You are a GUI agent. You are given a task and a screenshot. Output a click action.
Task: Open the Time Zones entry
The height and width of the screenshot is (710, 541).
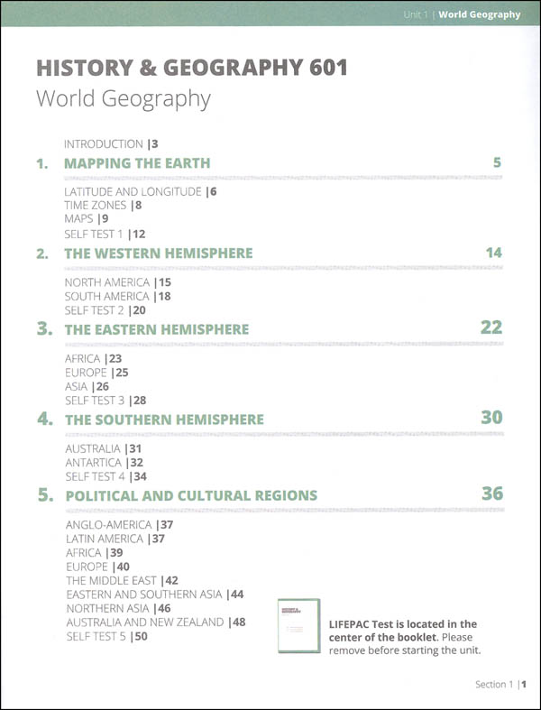point(103,205)
